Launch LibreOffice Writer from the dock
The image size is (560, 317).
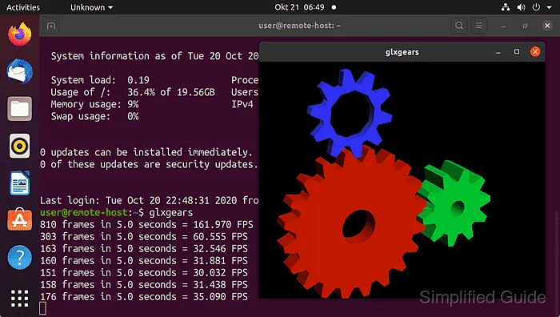pyautogui.click(x=20, y=183)
